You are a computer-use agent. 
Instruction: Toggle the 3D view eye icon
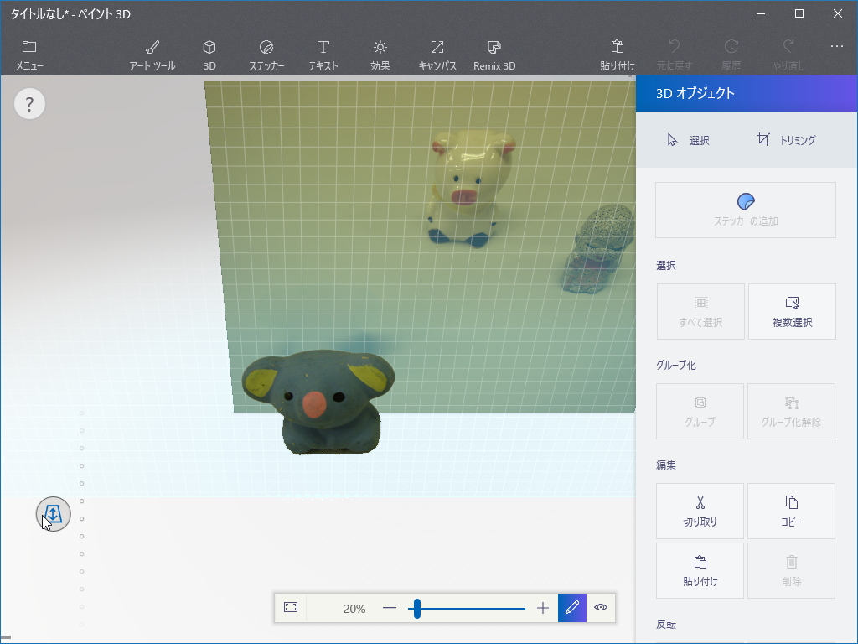pyautogui.click(x=600, y=608)
